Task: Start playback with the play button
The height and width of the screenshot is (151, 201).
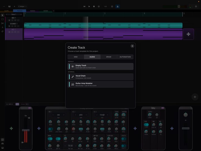Action: [x=89, y=6]
